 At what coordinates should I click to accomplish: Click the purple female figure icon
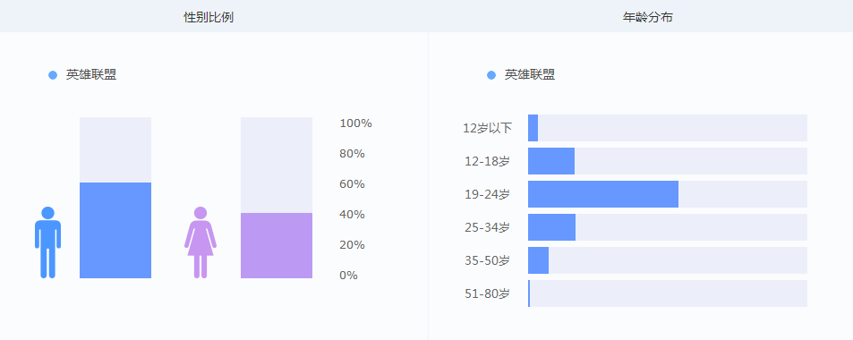tap(200, 242)
